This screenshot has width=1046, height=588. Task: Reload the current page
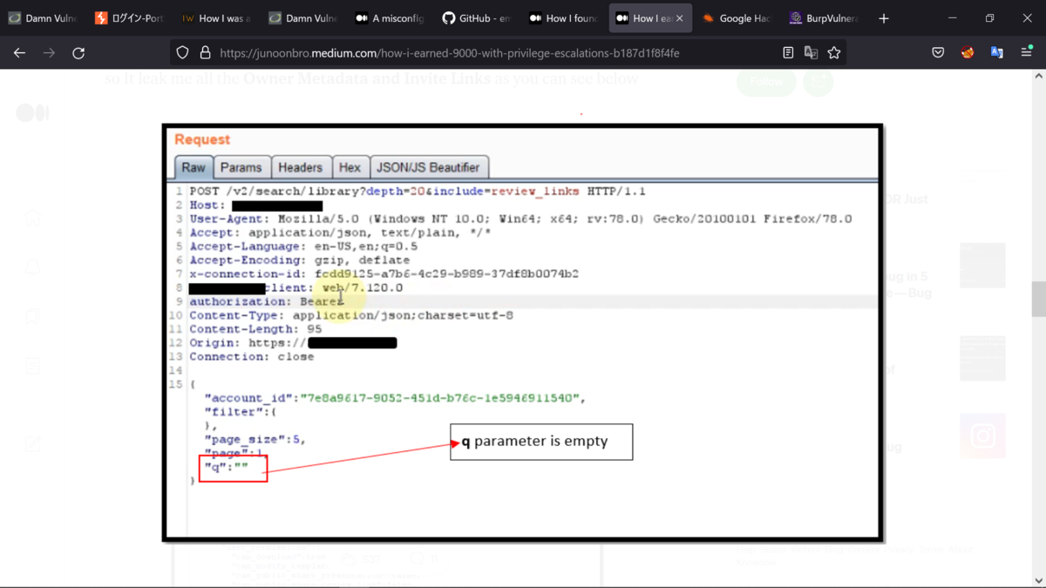[x=78, y=53]
